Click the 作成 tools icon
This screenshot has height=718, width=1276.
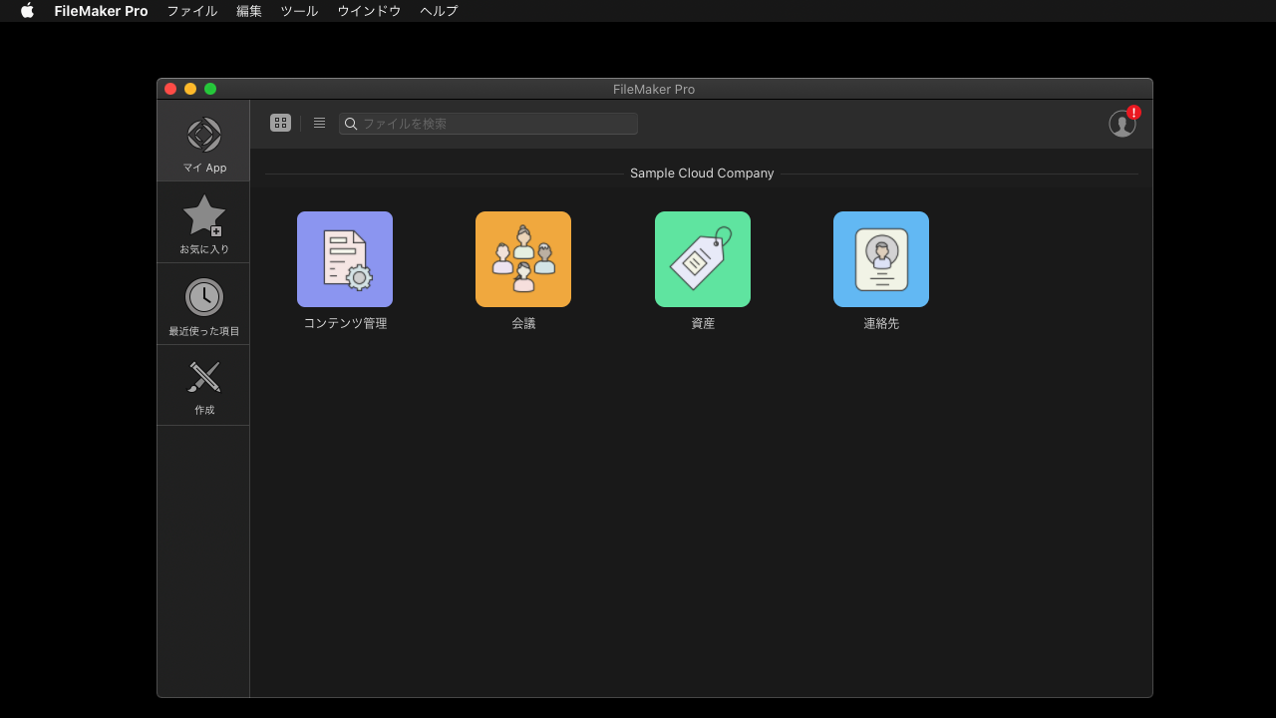(203, 377)
